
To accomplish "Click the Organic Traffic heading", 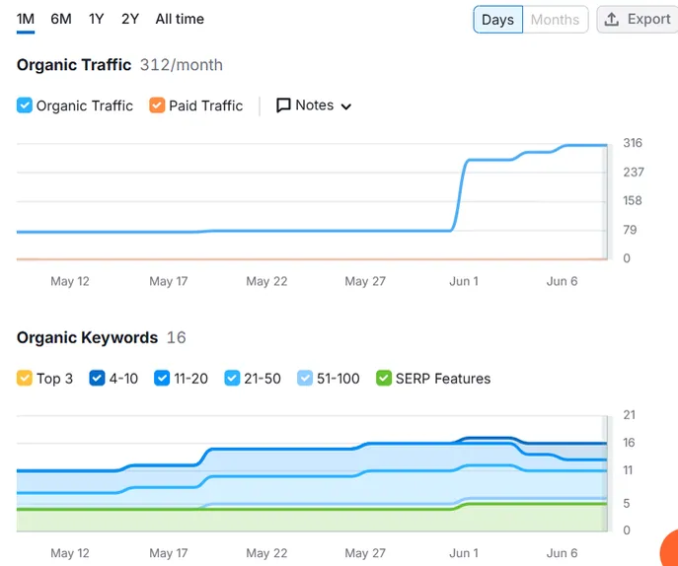I will point(74,65).
